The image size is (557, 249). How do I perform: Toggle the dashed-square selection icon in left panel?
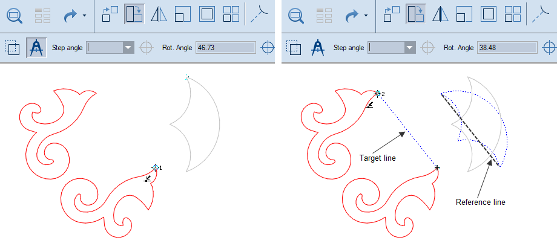12,48
